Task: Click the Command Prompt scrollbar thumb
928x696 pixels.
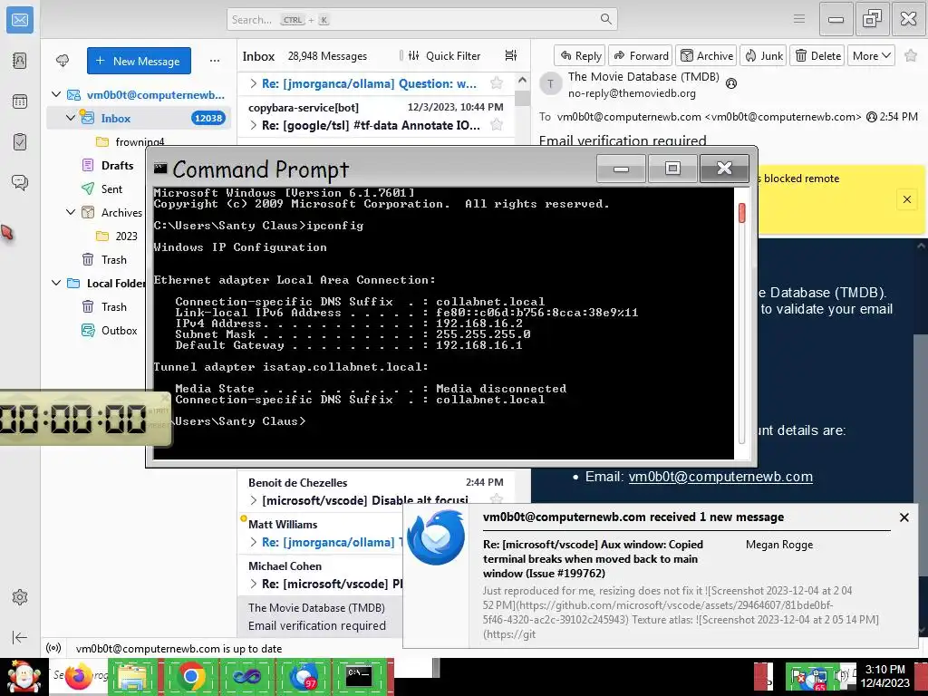Action: (x=741, y=213)
